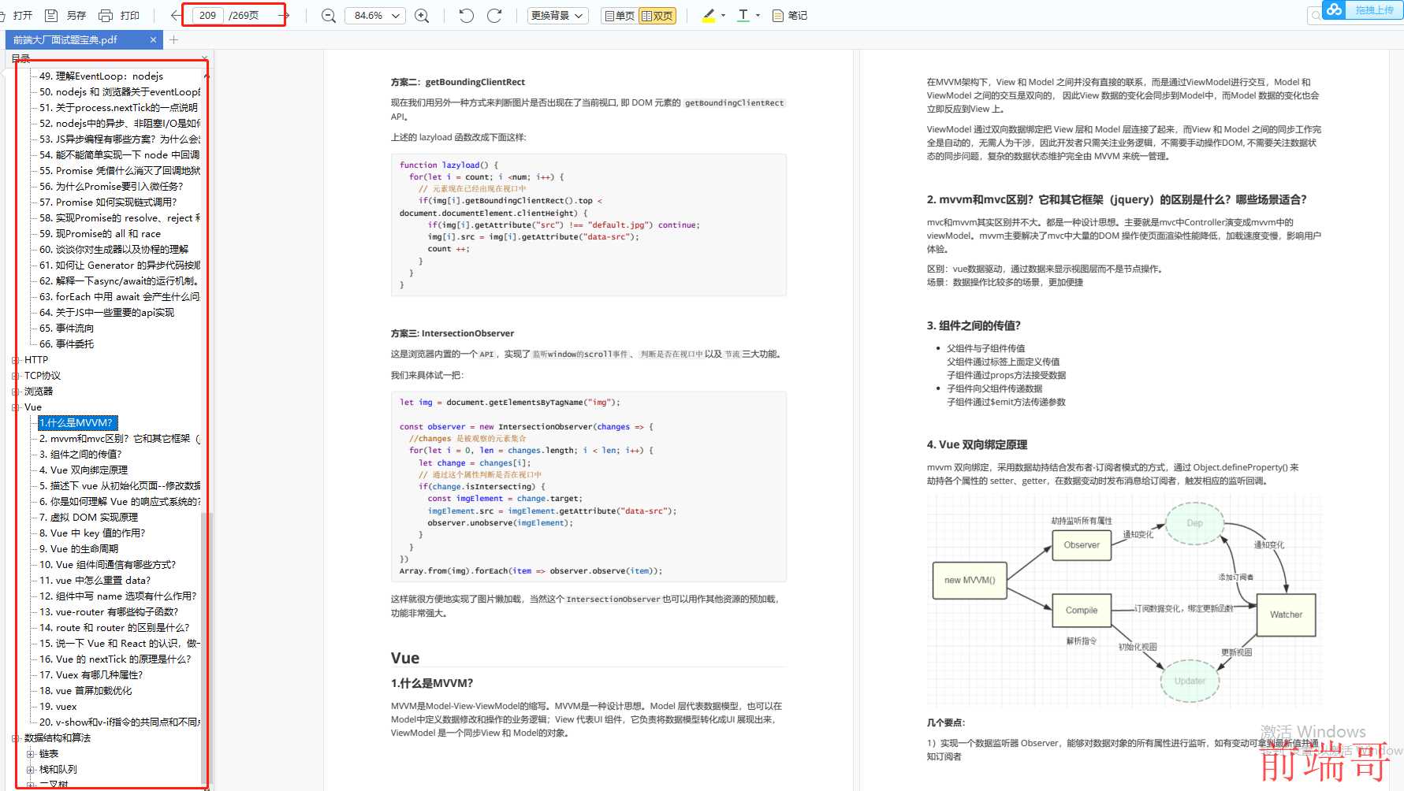Open a new tab with the plus
The image size is (1404, 791).
pyautogui.click(x=174, y=39)
